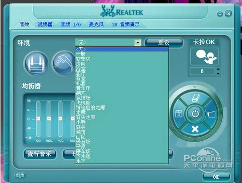Click the 重设 reset button
The height and width of the screenshot is (183, 242).
pyautogui.click(x=164, y=43)
